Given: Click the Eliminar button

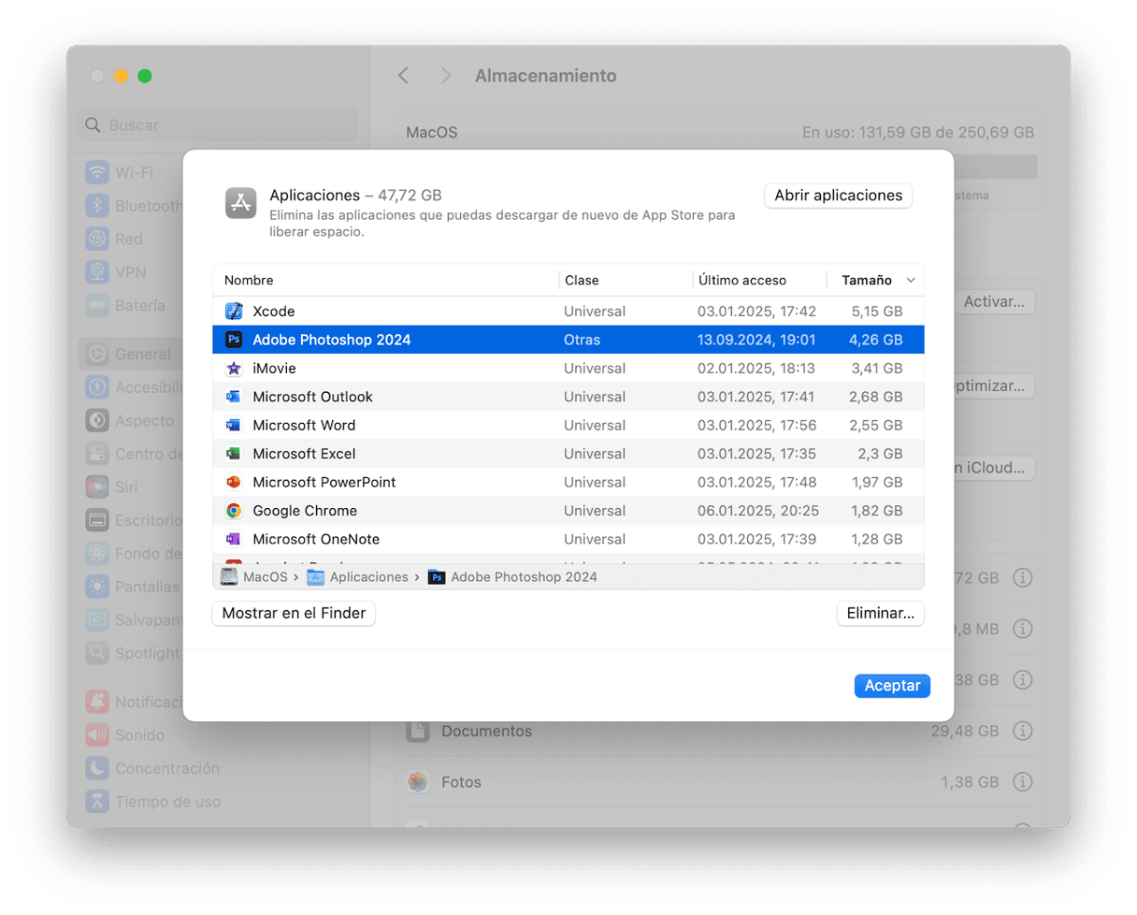Looking at the screenshot, I should [x=879, y=614].
